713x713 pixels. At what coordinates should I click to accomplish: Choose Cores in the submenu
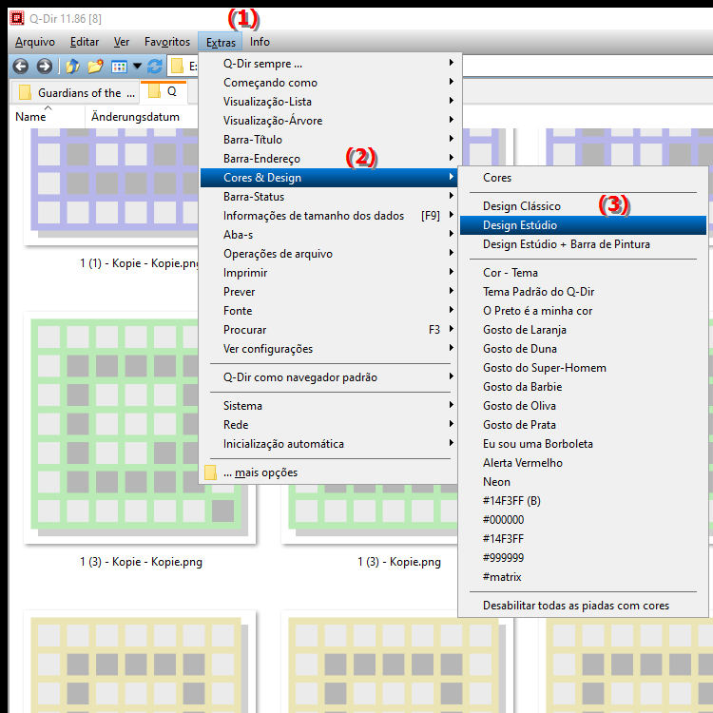pos(583,178)
